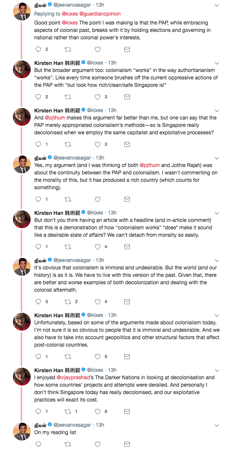Click the @jeevanvasagar avatar on the last tweet

point(22,432)
